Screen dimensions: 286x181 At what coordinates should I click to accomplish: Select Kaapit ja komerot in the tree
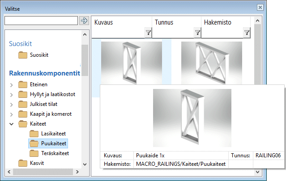coord(51,114)
